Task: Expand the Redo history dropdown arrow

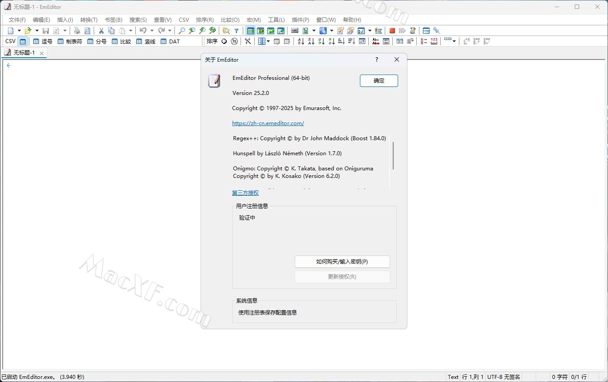Action: point(170,31)
